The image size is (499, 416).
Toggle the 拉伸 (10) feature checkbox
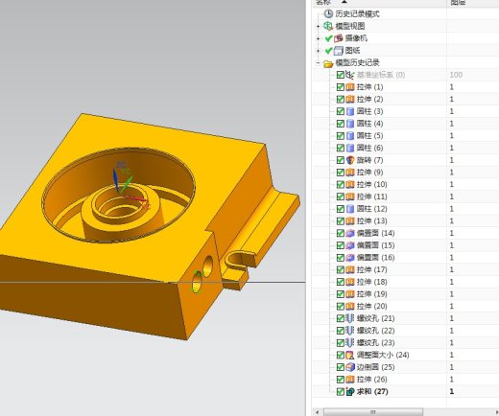[341, 185]
